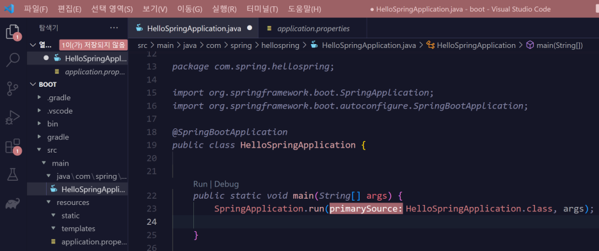The width and height of the screenshot is (599, 251).
Task: Switch to HelloSpringApplication.java editor tab
Action: coord(194,28)
